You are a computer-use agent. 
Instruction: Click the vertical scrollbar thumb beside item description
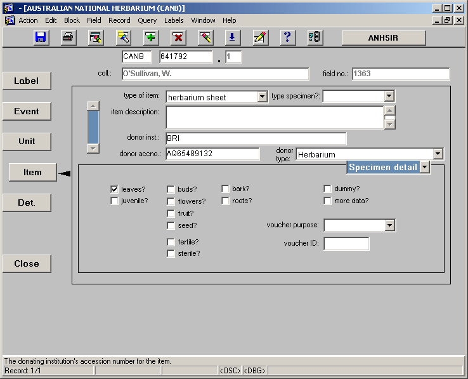93,127
